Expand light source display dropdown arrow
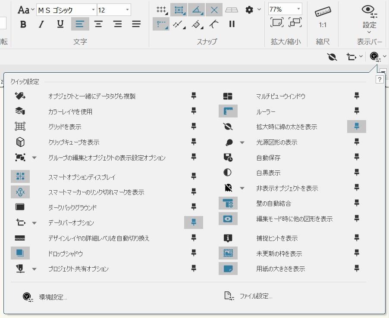Image resolution: width=389 pixels, height=318 pixels. click(242, 142)
